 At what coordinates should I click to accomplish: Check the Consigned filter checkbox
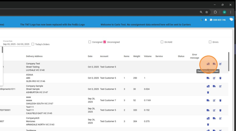pos(90,42)
